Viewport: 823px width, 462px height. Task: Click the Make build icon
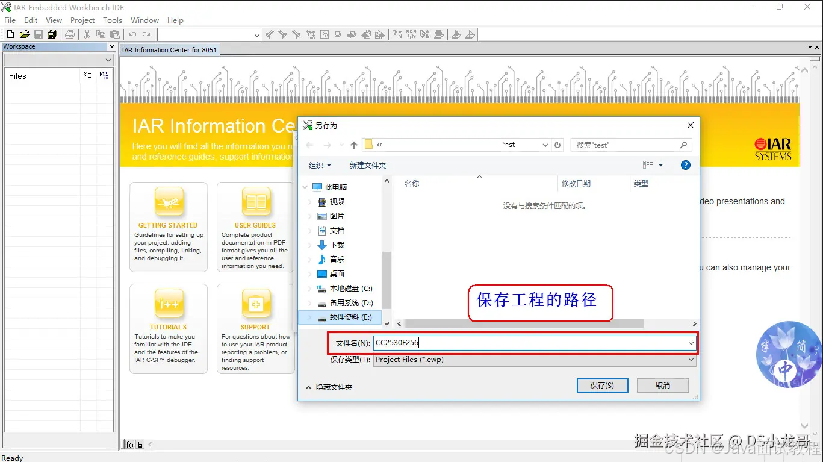point(411,34)
